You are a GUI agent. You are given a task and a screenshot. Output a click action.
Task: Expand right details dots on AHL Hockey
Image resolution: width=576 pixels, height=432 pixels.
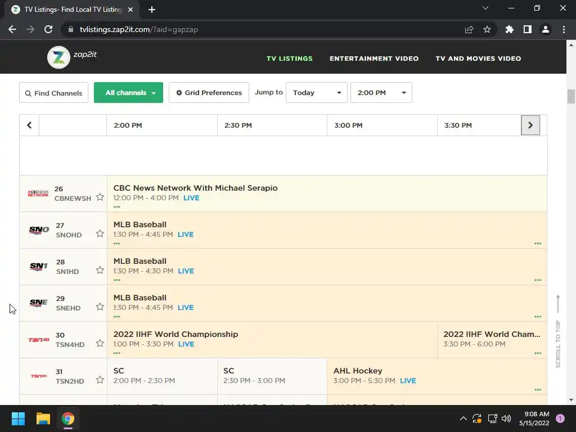click(x=538, y=390)
